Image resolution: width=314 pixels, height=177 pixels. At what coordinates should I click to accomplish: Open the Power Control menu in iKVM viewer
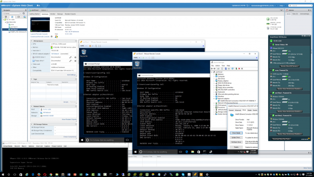(57, 146)
